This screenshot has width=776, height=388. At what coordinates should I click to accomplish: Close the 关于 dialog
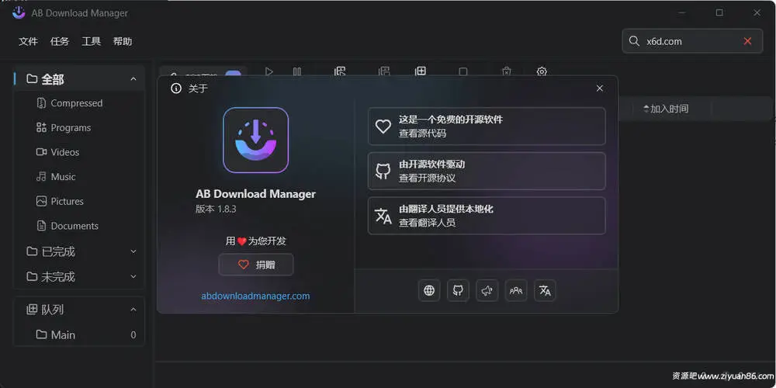[600, 88]
